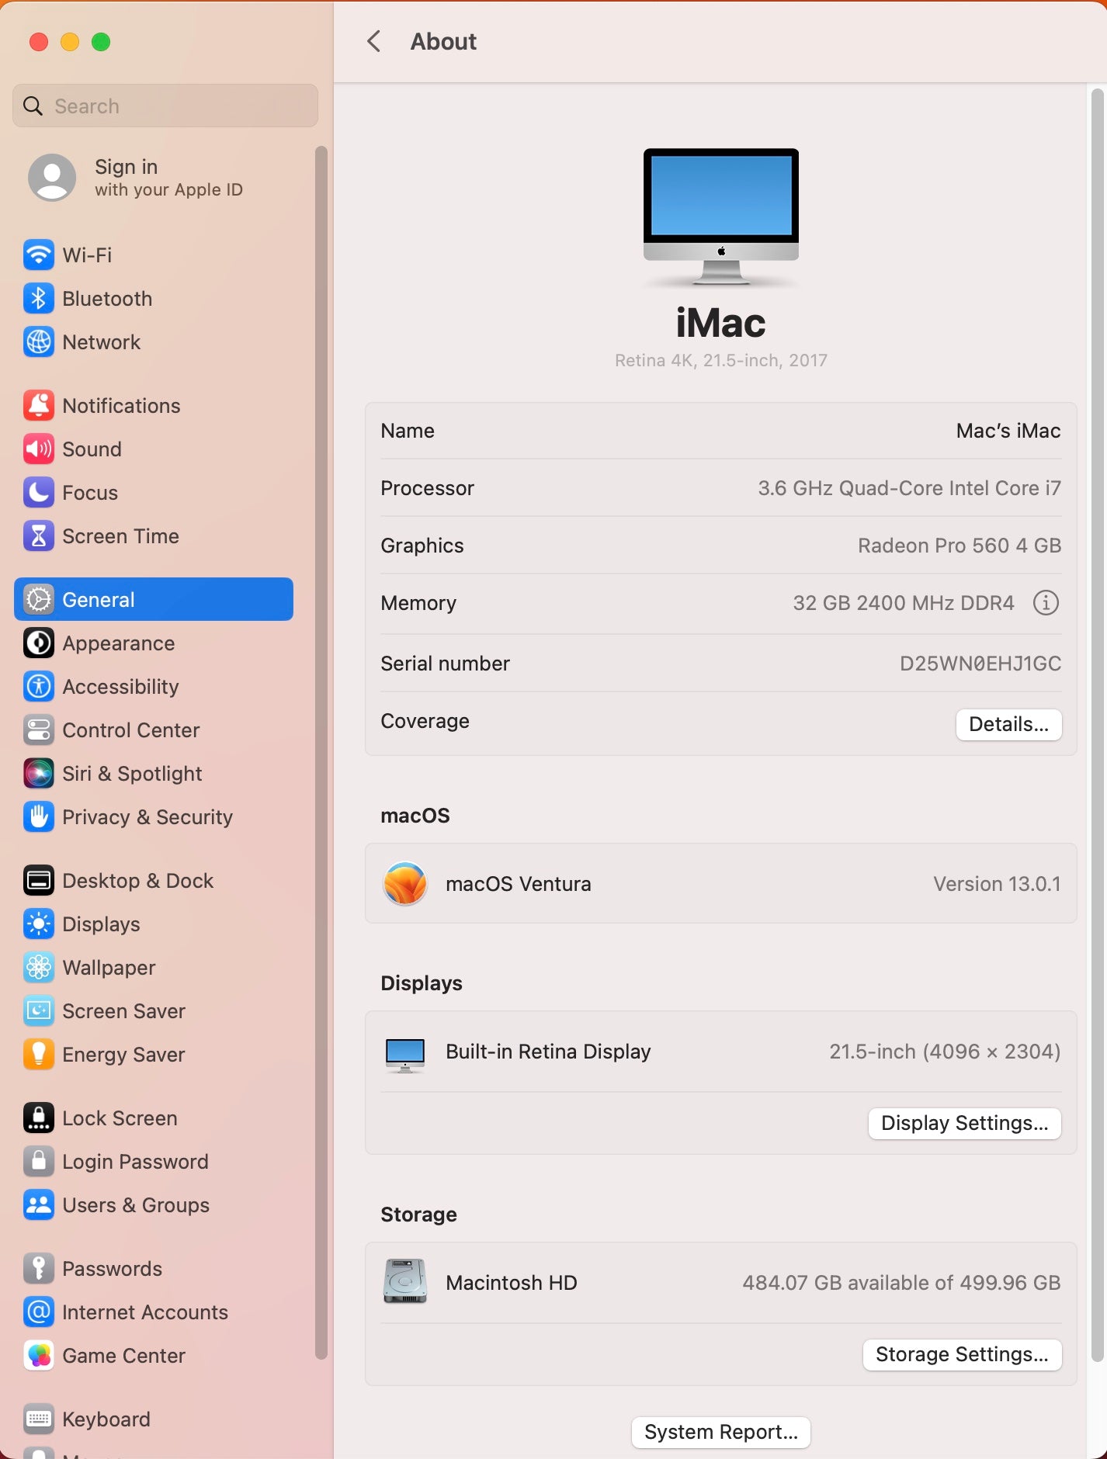
Task: Open the Screen Time hourglass icon
Action: [x=39, y=535]
